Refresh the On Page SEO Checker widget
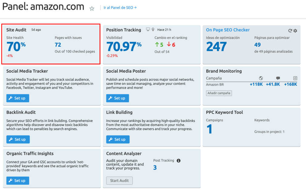 coord(290,31)
